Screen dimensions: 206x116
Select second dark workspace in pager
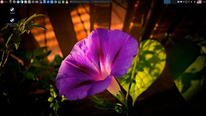coord(173,2)
